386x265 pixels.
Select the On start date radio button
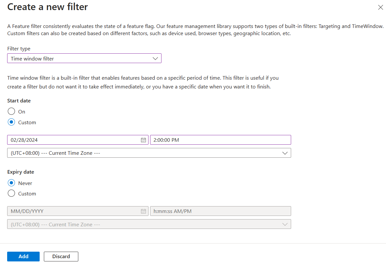[x=11, y=111]
